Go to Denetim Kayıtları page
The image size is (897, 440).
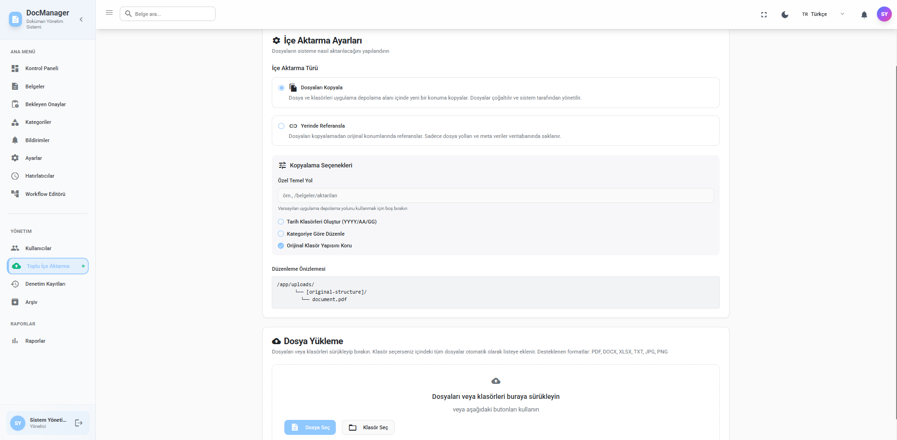pos(45,284)
